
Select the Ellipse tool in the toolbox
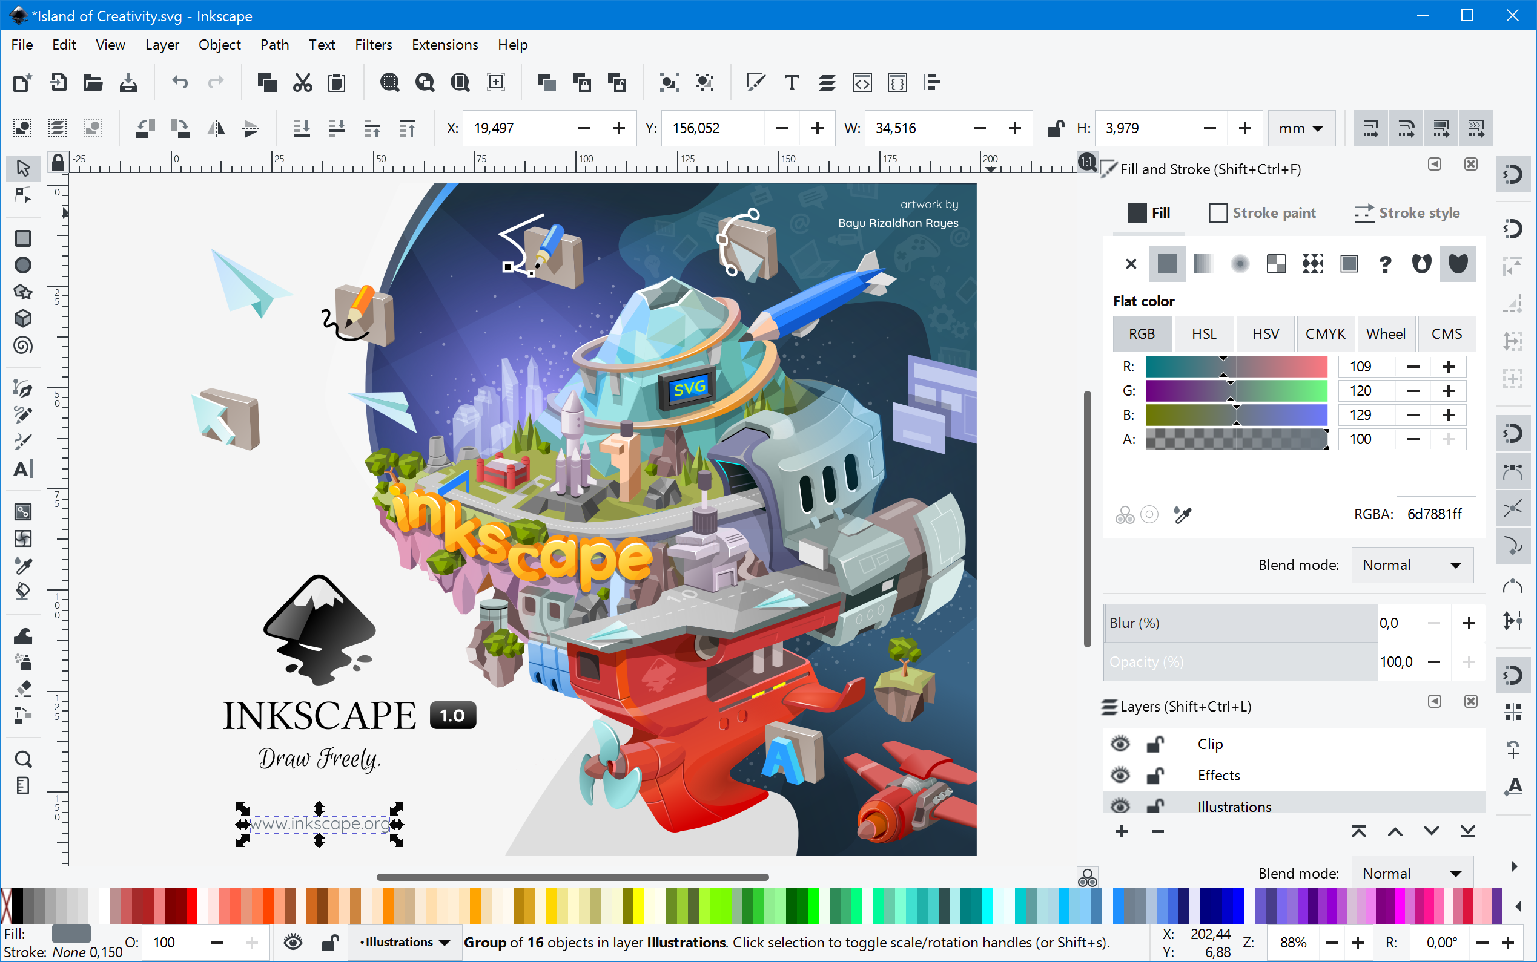[x=23, y=264]
